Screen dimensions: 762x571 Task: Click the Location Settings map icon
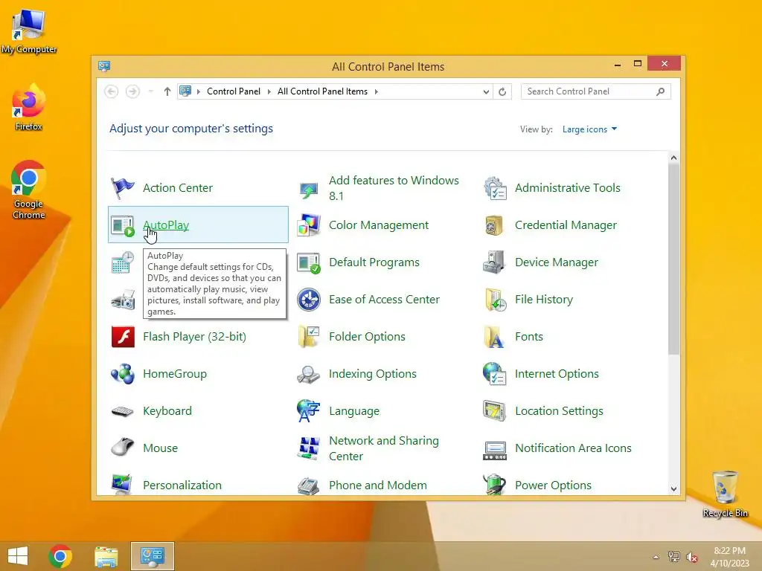(495, 411)
